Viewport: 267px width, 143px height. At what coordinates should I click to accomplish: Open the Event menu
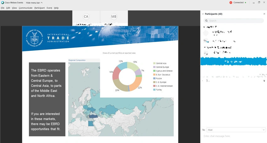pos(49,8)
